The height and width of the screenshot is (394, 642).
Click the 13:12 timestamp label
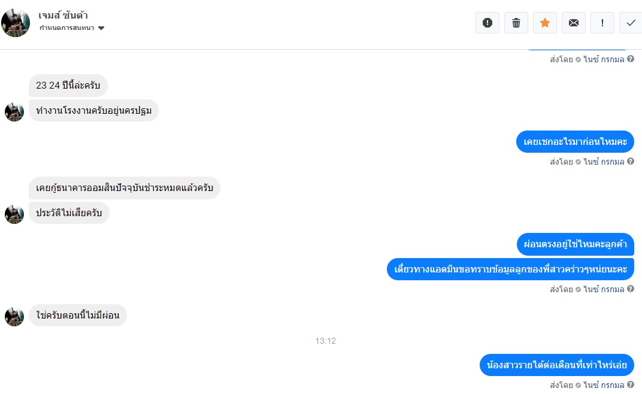(326, 341)
